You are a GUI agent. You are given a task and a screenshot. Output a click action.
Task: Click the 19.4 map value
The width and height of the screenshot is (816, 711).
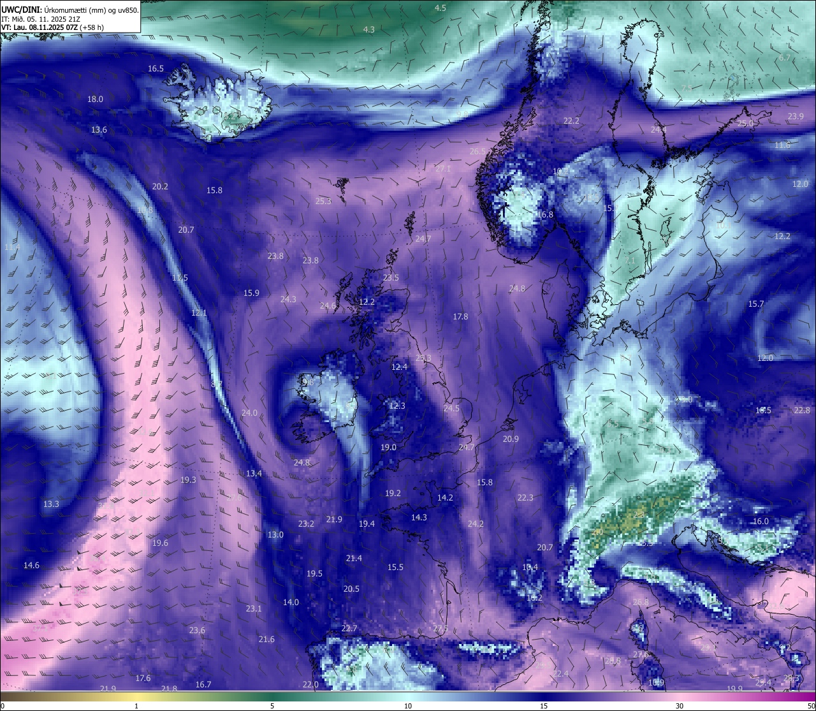click(x=367, y=524)
